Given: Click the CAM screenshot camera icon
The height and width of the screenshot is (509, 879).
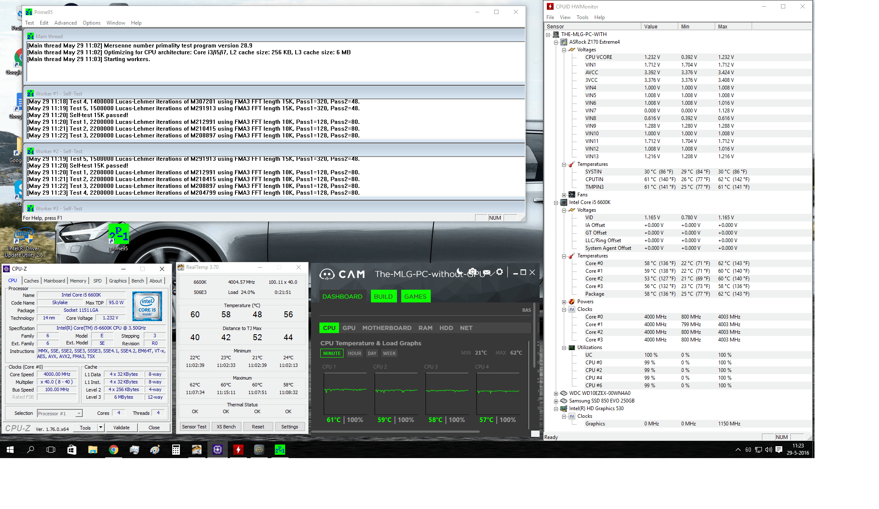Looking at the screenshot, I should tap(472, 272).
